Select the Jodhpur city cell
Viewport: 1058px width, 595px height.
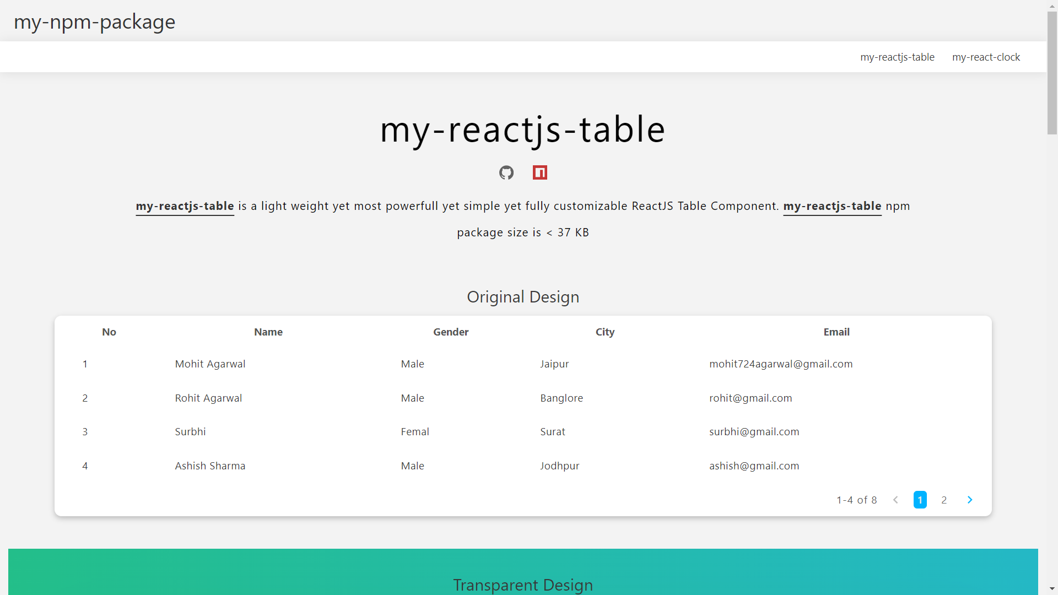tap(560, 466)
